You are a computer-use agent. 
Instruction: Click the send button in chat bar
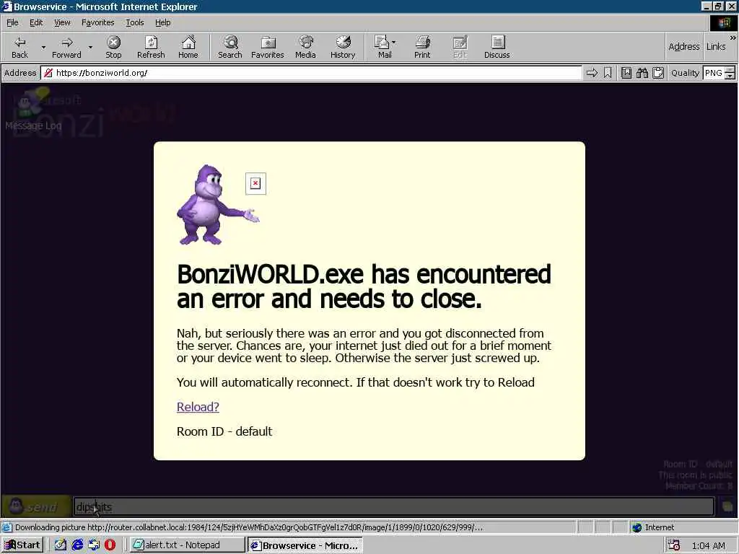click(36, 507)
